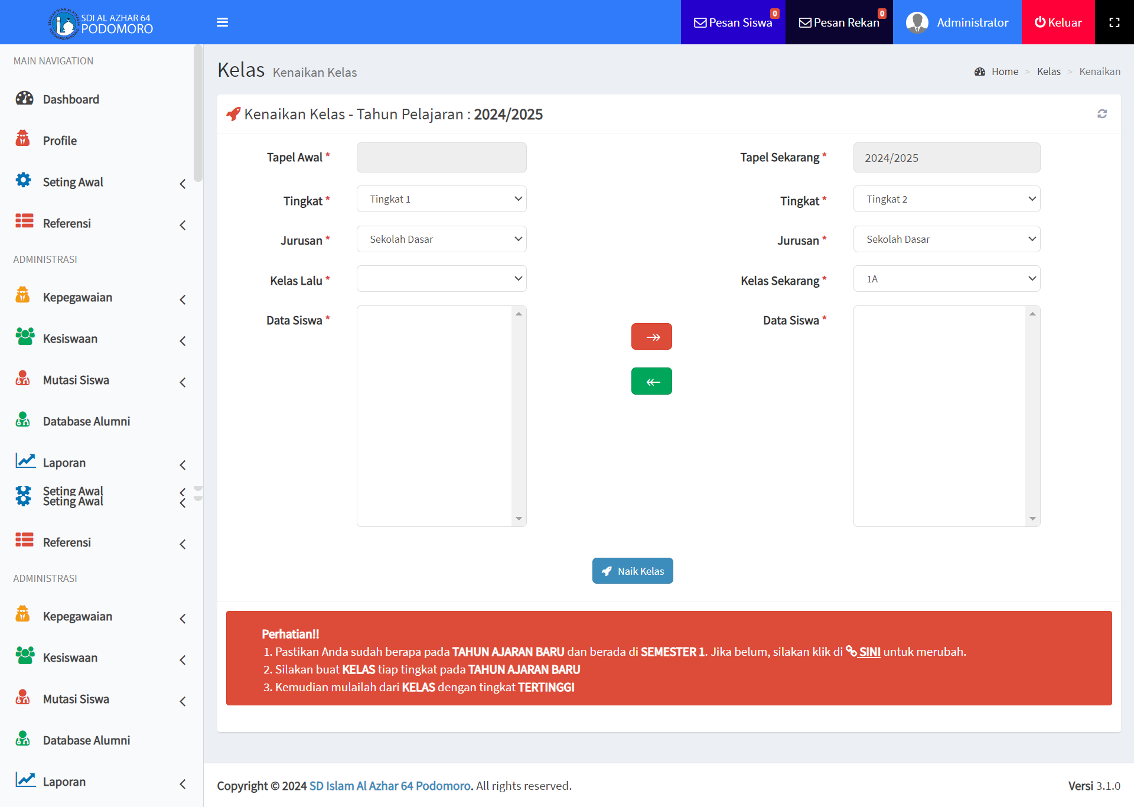Click the SINI link in warning box
Screen dimensions: 1134x807
pos(869,652)
